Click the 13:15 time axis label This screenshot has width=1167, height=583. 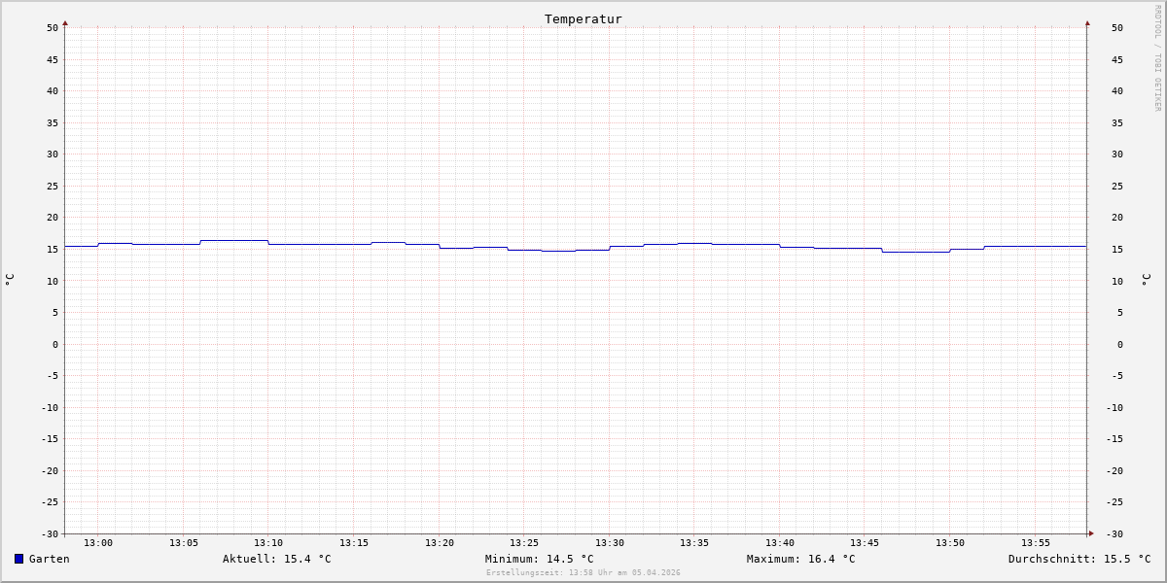click(354, 543)
